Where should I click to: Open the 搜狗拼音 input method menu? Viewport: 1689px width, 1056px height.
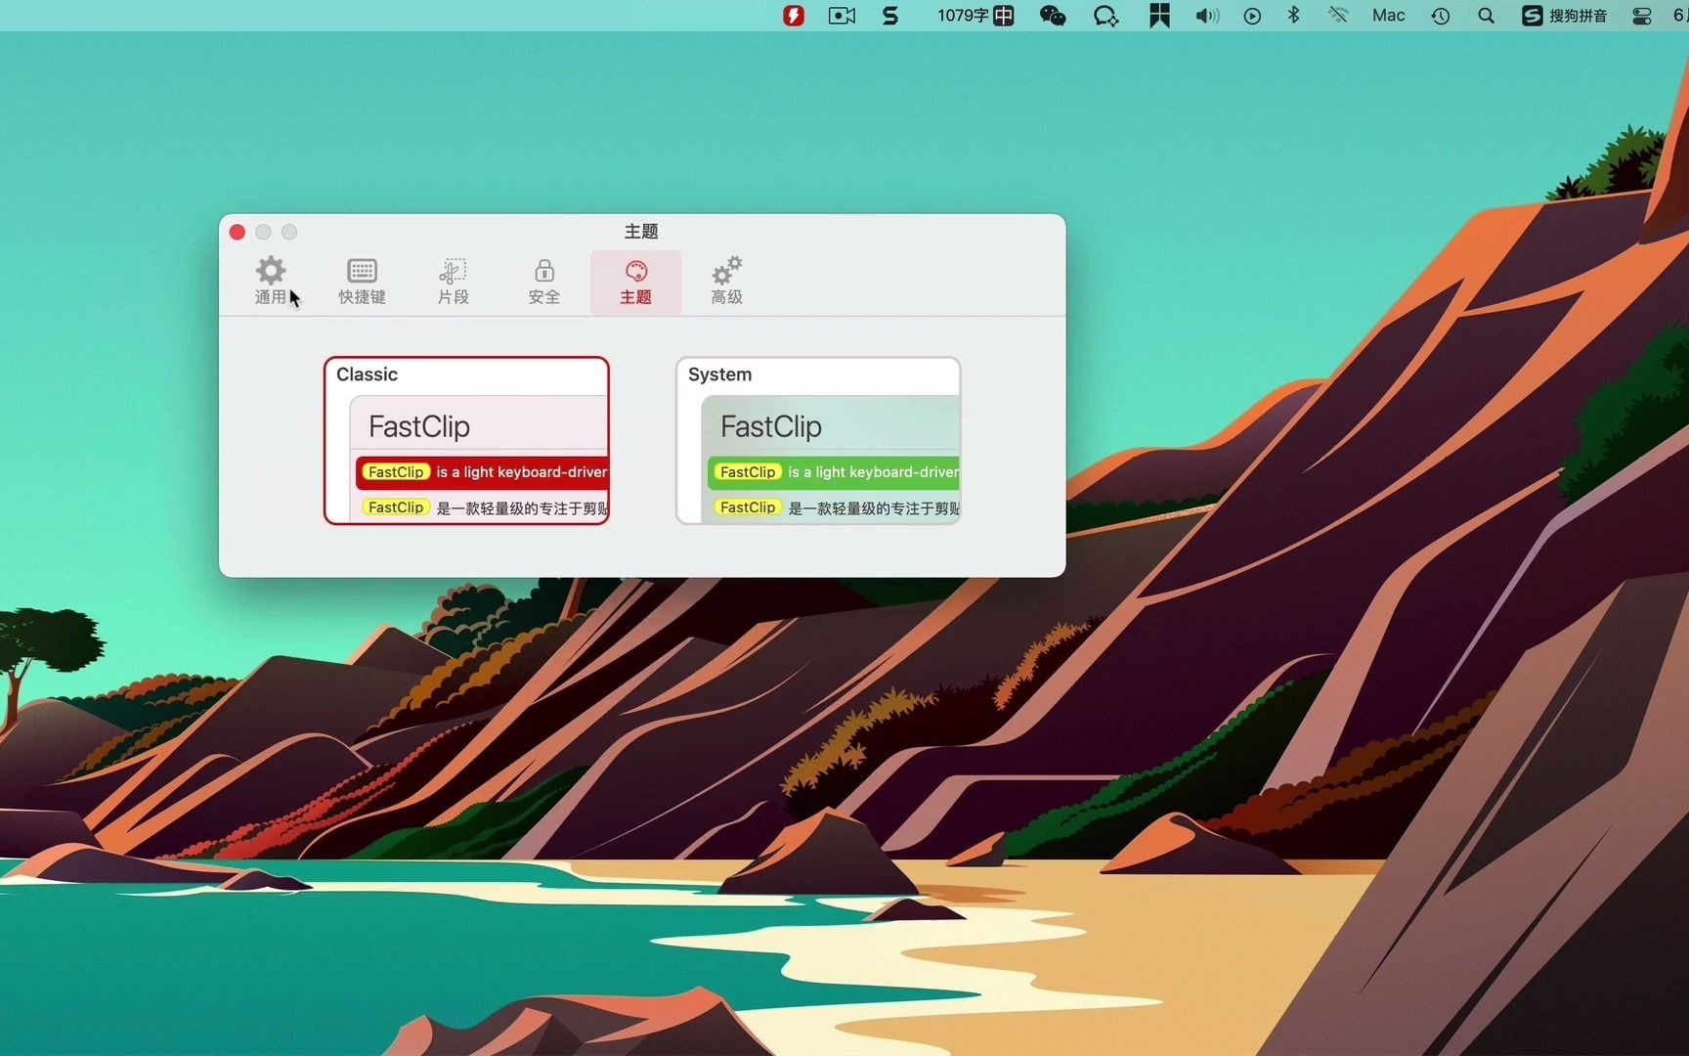pyautogui.click(x=1565, y=16)
